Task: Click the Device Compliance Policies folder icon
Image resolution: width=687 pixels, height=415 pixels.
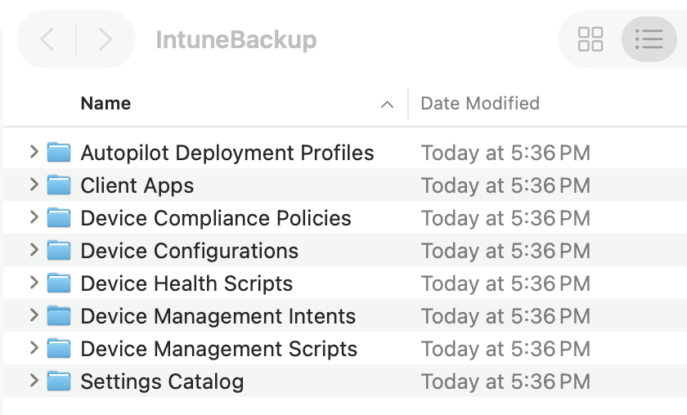Action: click(59, 217)
